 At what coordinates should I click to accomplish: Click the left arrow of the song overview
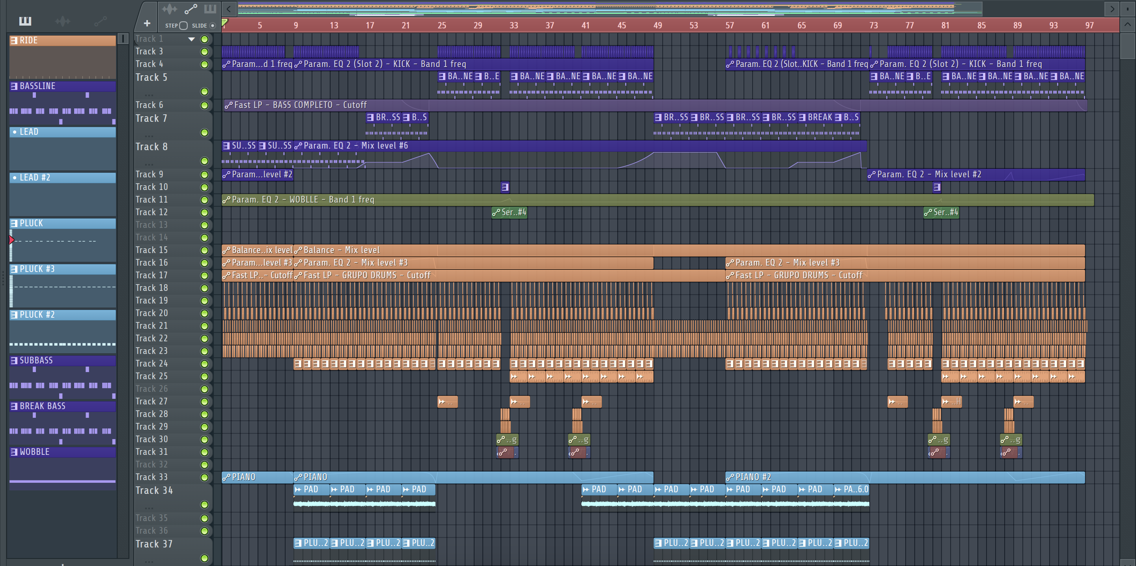228,8
